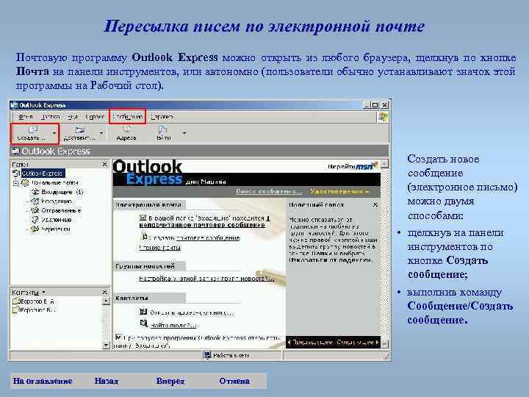Open the dropdown arrow next to Создать
Viewport: 529px width, 397px height.
(54, 133)
